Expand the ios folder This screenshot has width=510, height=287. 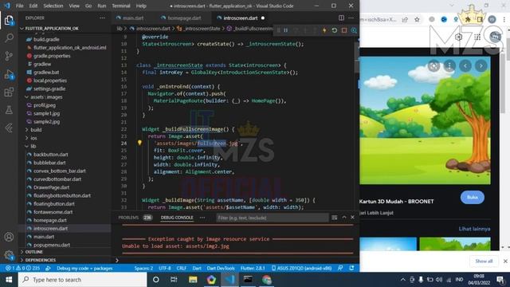[33, 138]
